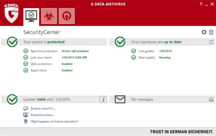Click the 1/6/2015 6:06 AM value

74,57
